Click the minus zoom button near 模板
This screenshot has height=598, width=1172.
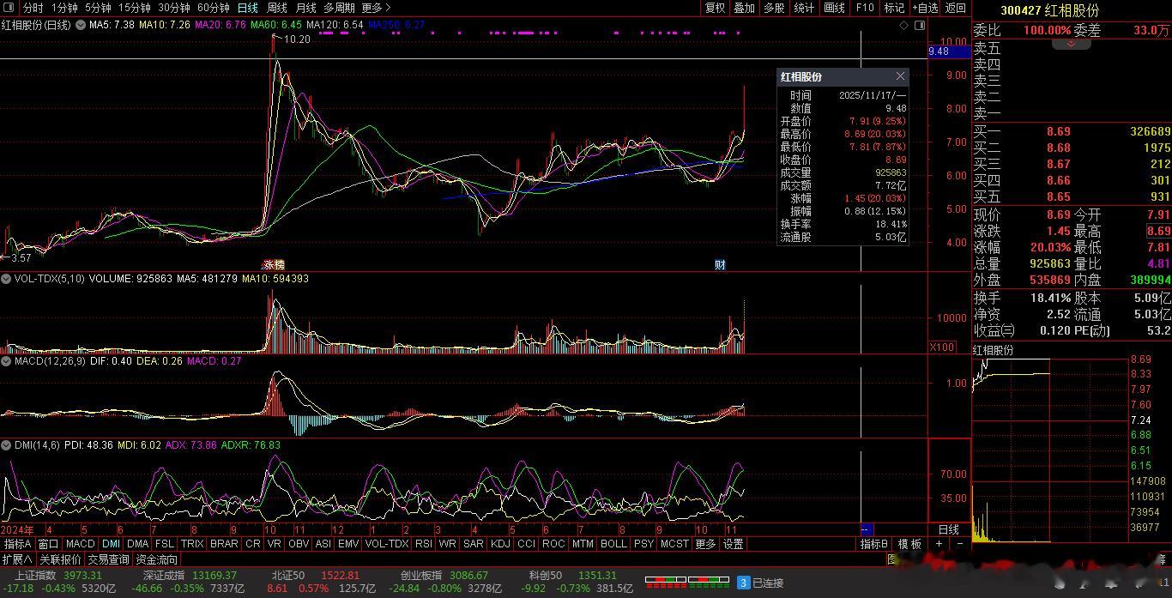[960, 544]
